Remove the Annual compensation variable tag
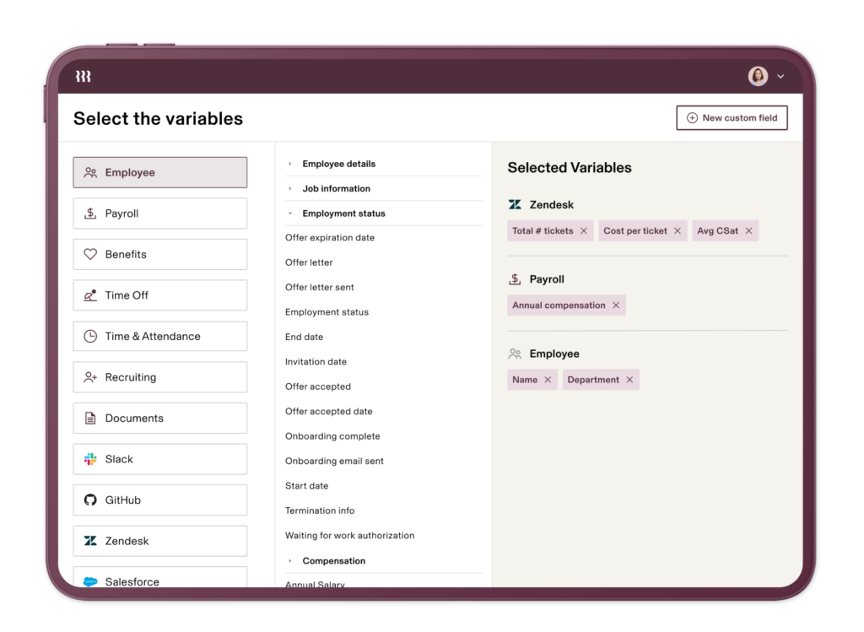864x632 pixels. (x=616, y=305)
